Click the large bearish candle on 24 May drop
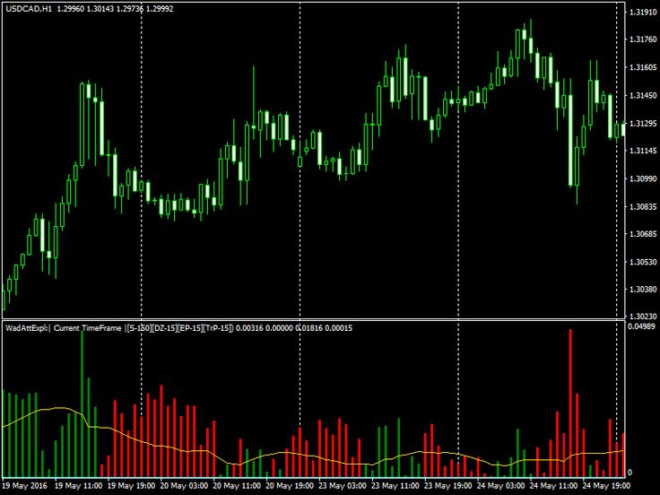Image resolution: width=660 pixels, height=495 pixels. pyautogui.click(x=570, y=141)
